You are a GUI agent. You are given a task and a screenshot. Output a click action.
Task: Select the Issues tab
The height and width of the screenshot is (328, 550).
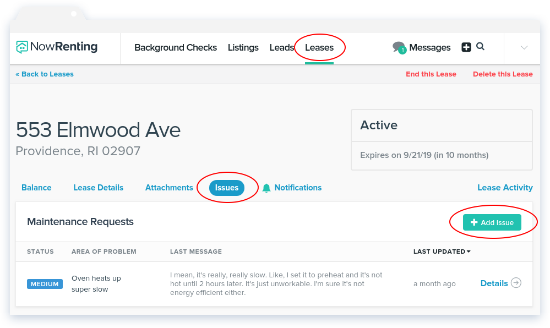pos(227,188)
